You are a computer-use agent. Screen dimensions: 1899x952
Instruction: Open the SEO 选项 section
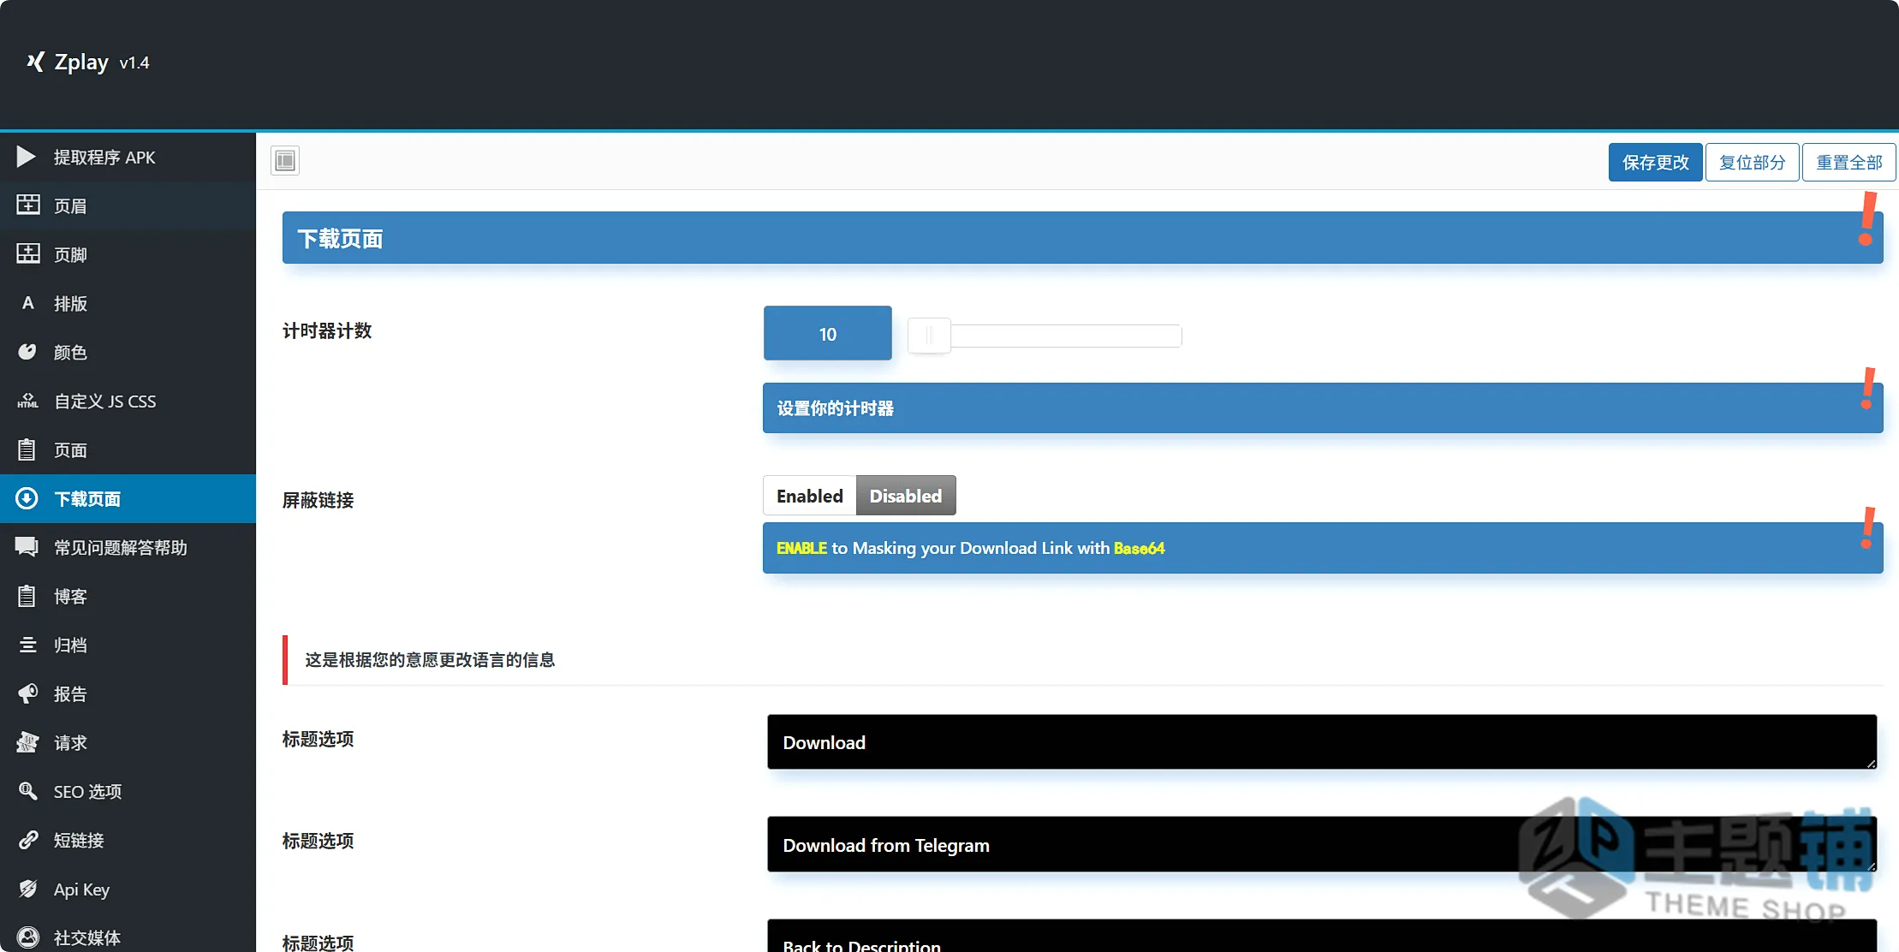tap(128, 791)
